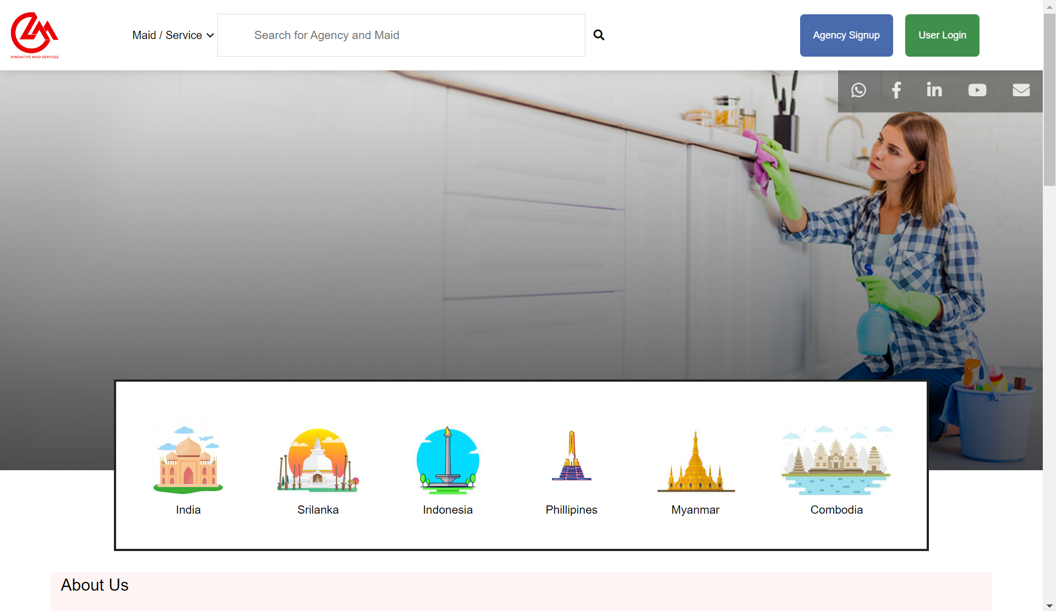Open the Agency Signup page
1056x611 pixels.
pos(846,35)
